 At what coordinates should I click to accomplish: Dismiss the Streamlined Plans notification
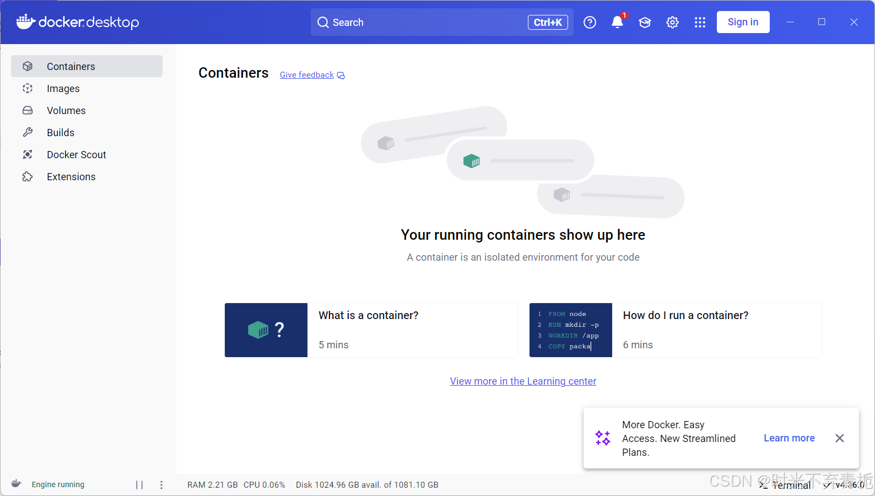coord(839,438)
